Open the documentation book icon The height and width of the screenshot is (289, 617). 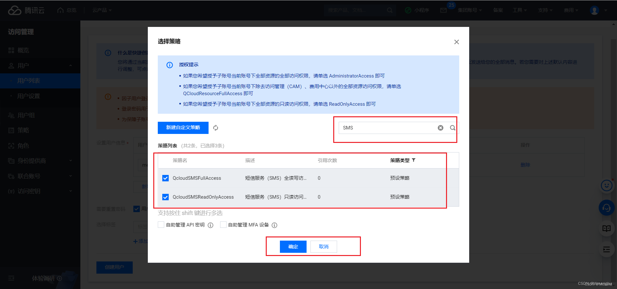coord(607,228)
